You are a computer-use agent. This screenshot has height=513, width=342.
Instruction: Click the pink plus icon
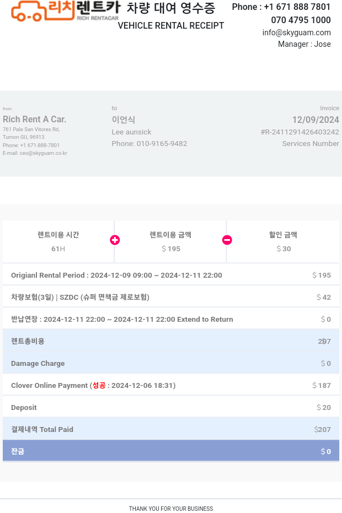115,240
